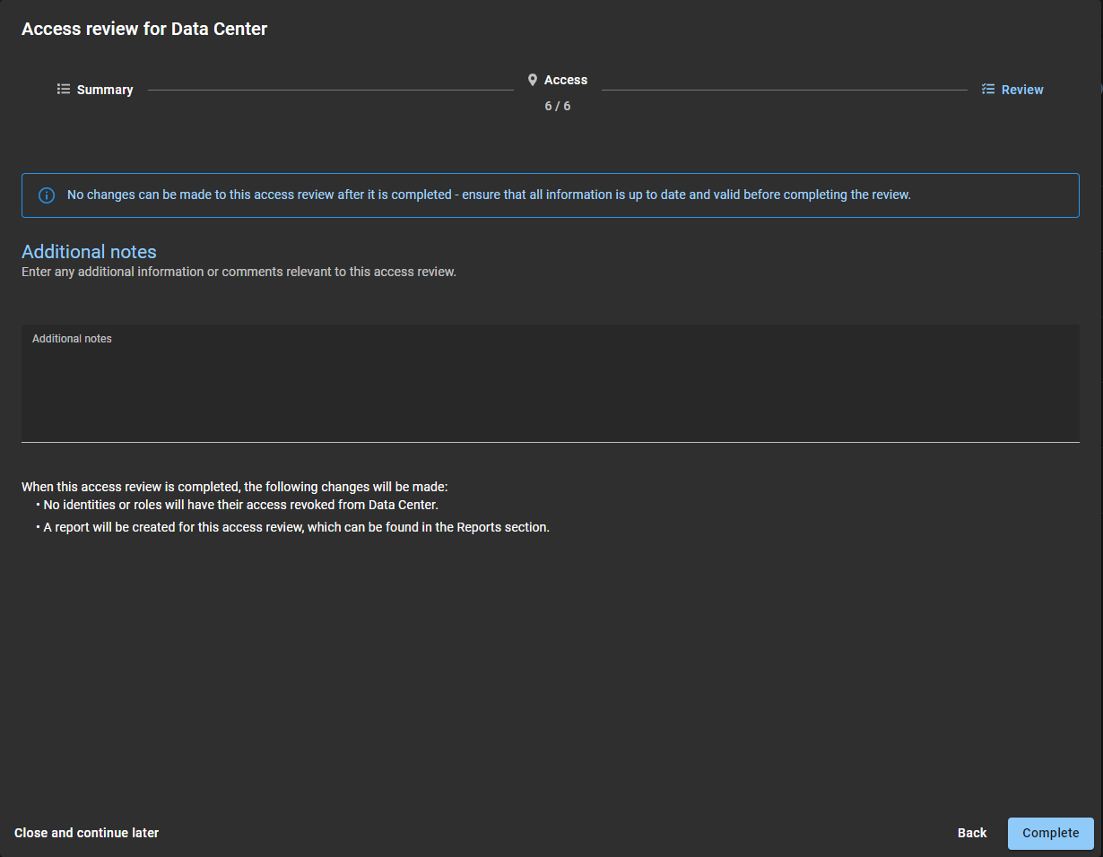This screenshot has width=1103, height=857.
Task: Click the blue Additional notes heading
Action: pos(89,252)
